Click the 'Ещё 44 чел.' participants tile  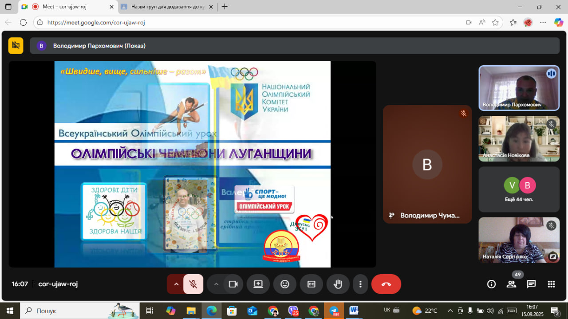[x=519, y=189]
